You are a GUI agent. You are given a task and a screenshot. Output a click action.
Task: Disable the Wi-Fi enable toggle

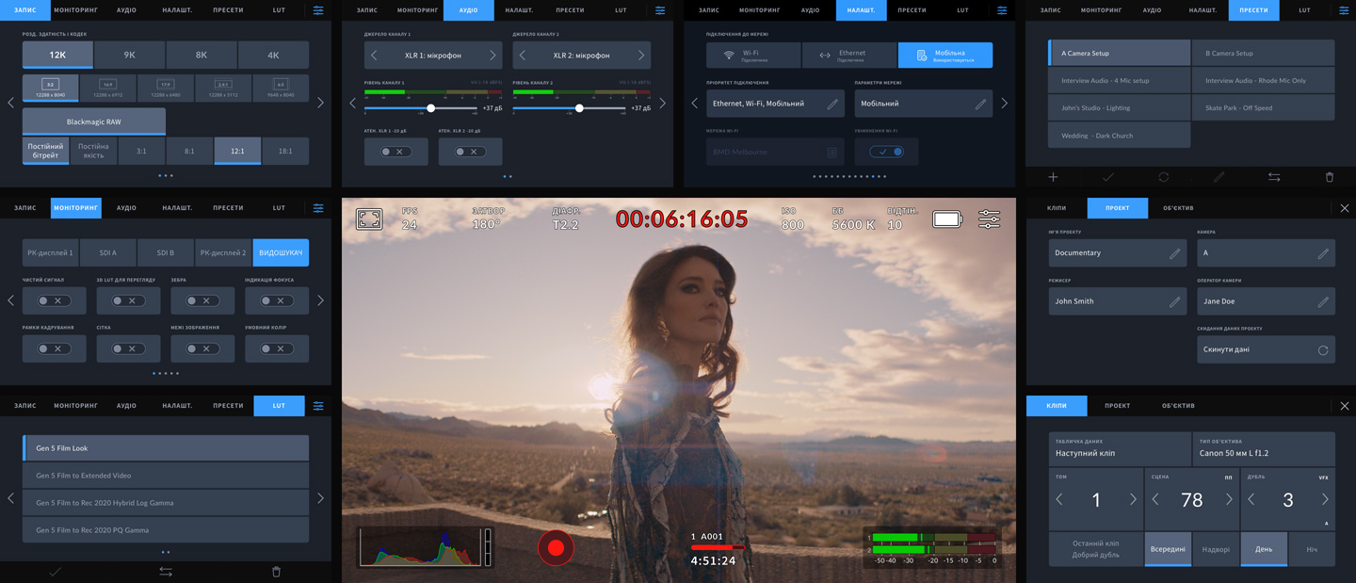(x=886, y=152)
